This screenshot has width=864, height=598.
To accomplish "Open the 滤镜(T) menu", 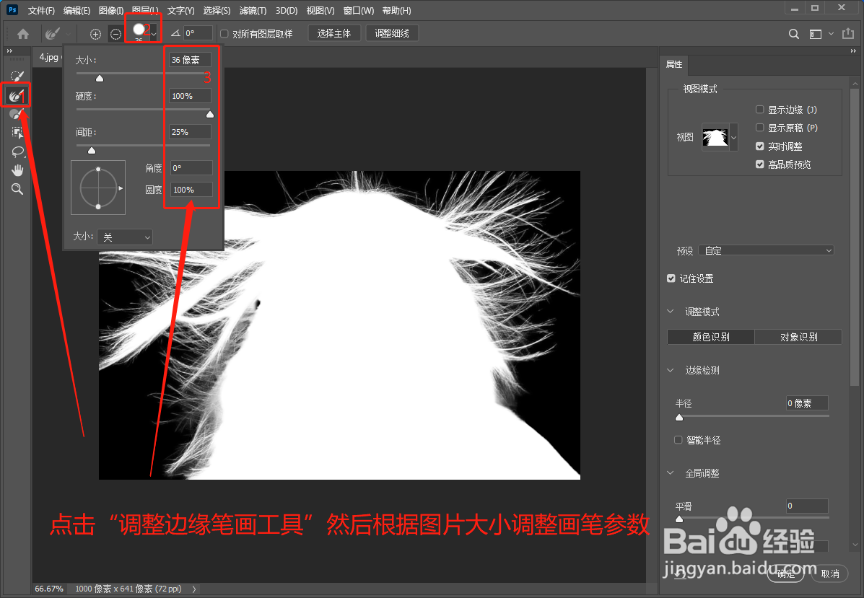I will click(x=253, y=11).
